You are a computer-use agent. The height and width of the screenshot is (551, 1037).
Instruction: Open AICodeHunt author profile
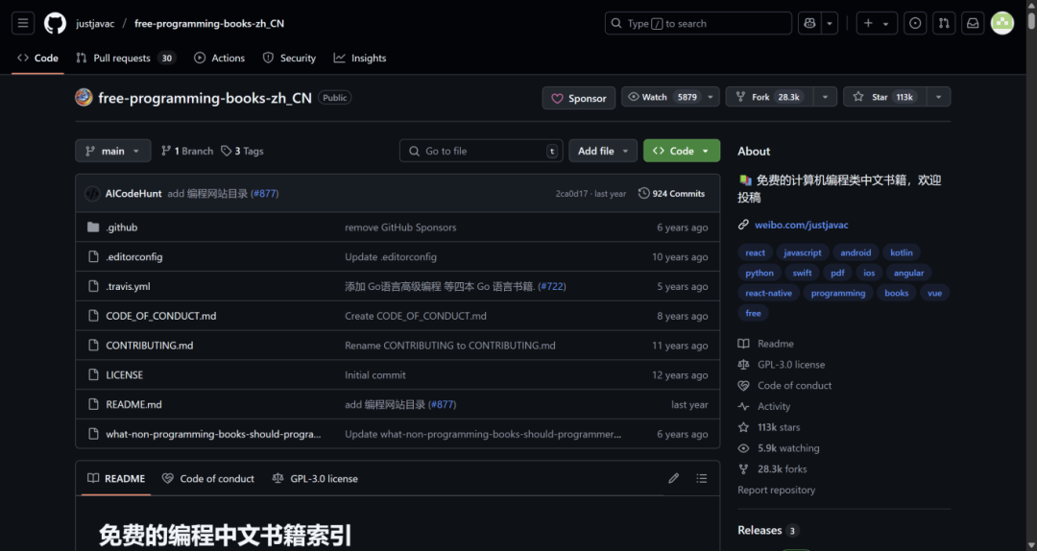[x=133, y=193]
